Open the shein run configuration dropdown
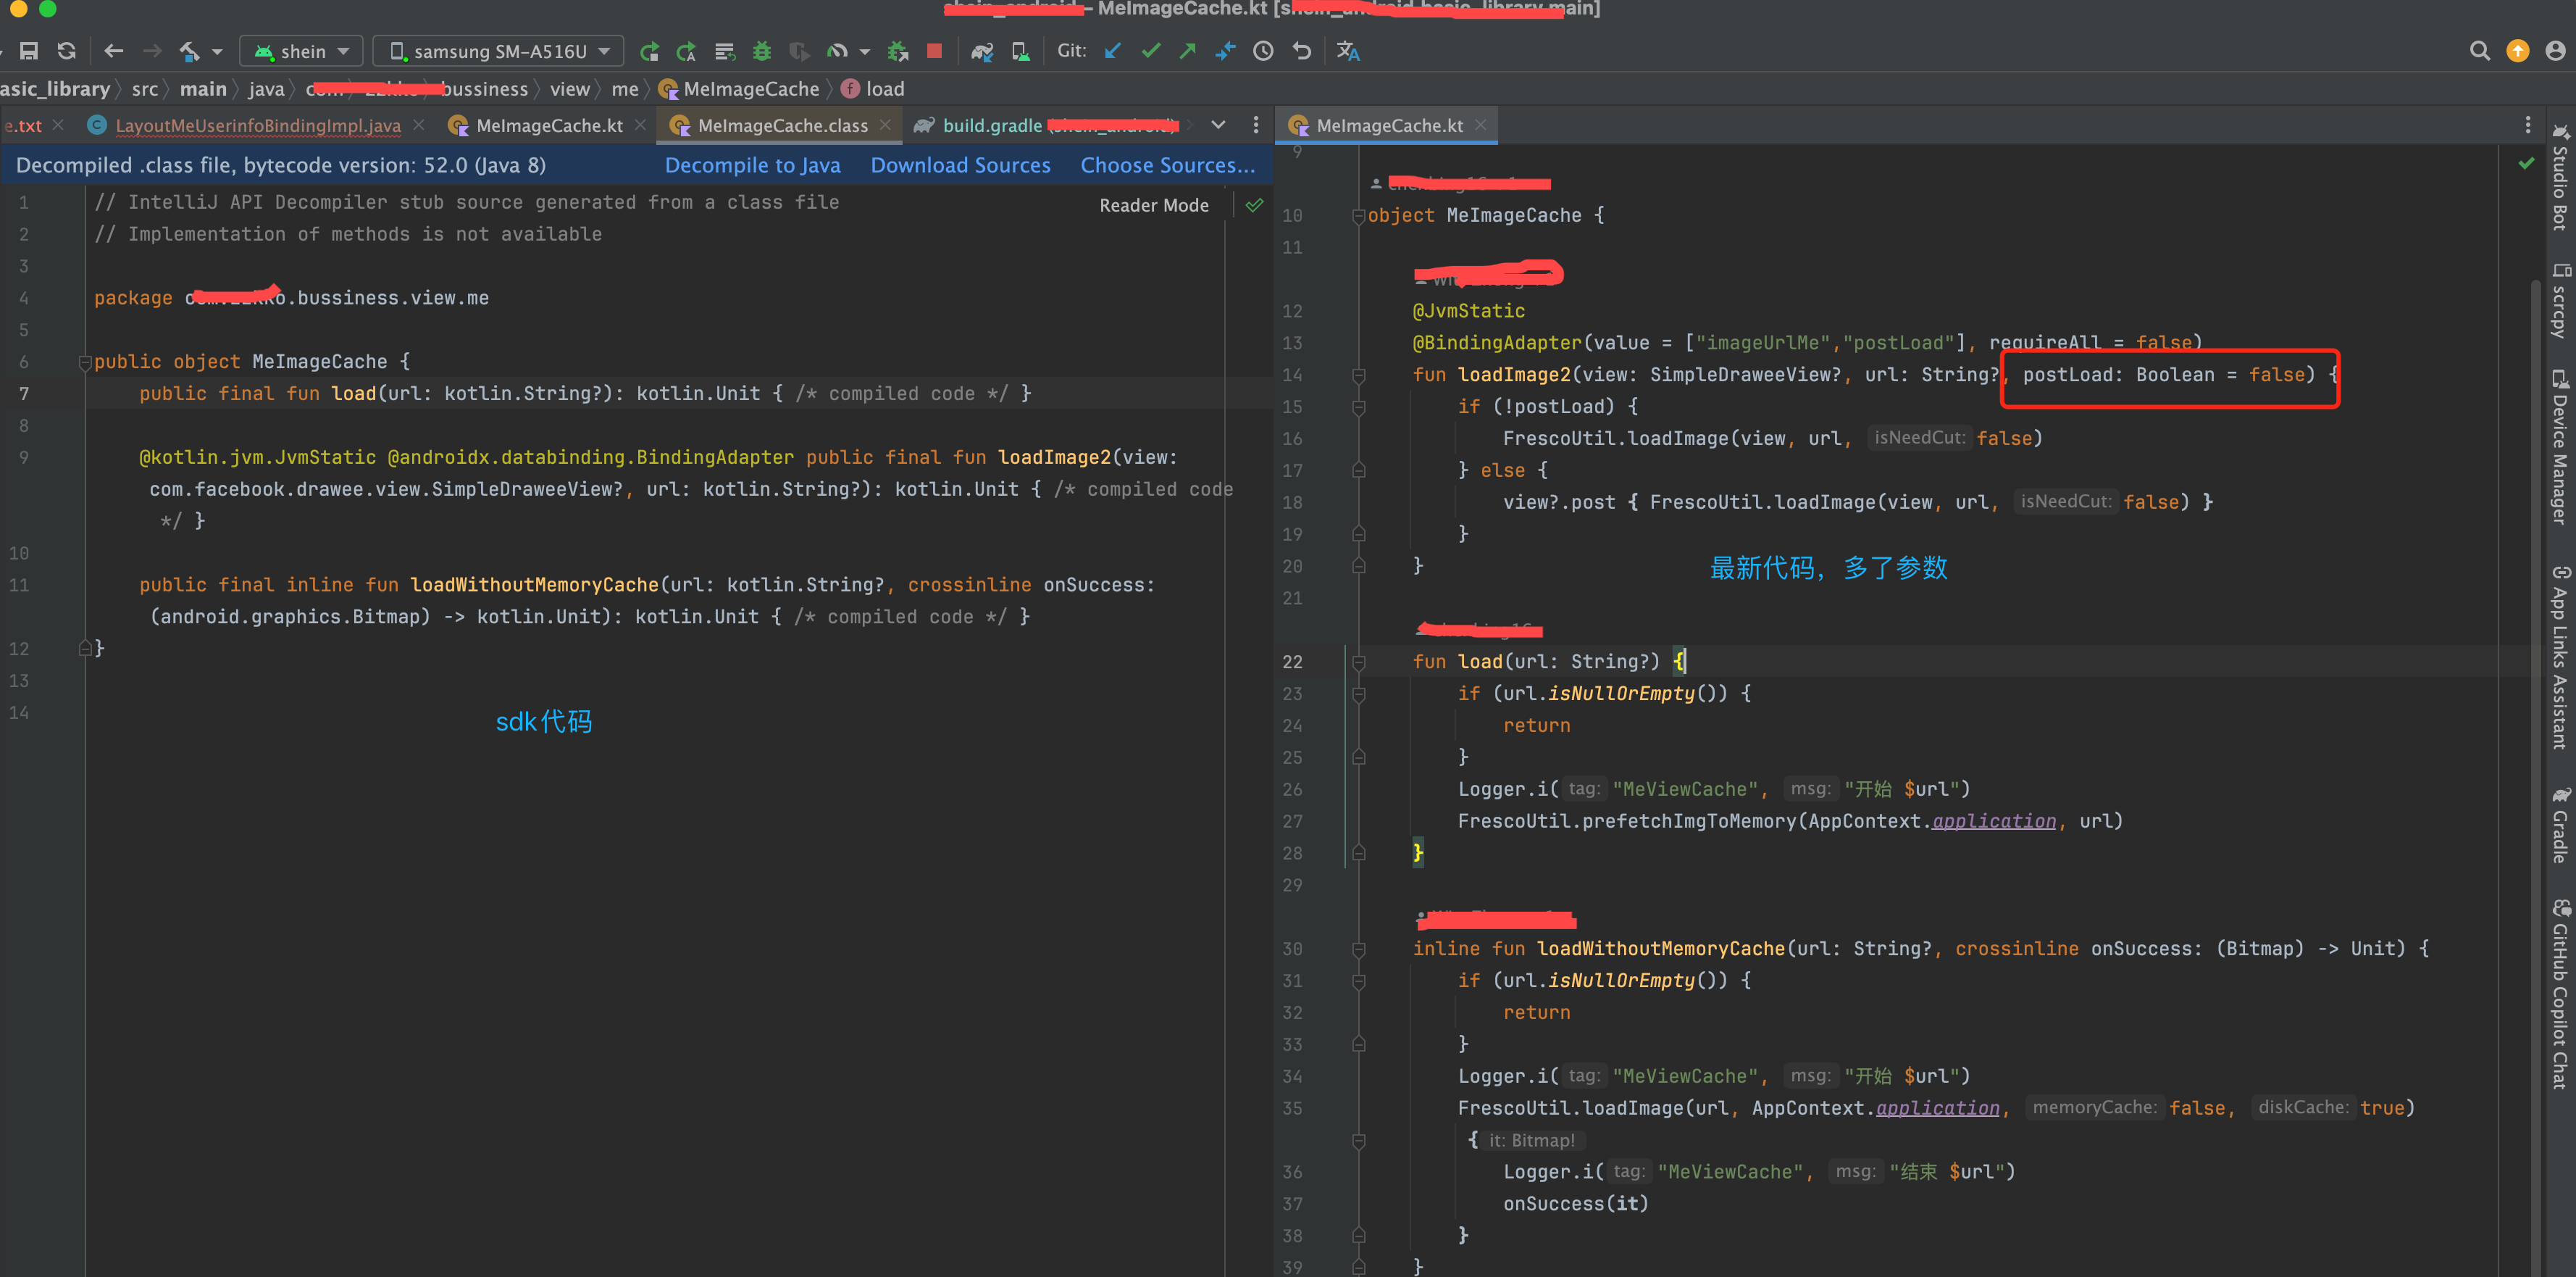2576x1277 pixels. [x=301, y=51]
